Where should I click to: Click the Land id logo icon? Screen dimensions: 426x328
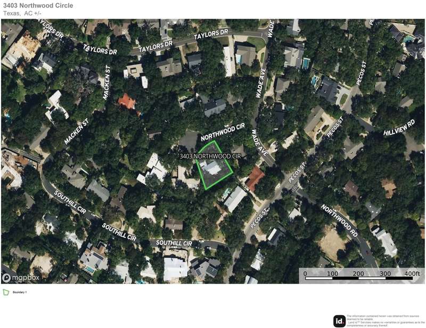tap(339, 321)
